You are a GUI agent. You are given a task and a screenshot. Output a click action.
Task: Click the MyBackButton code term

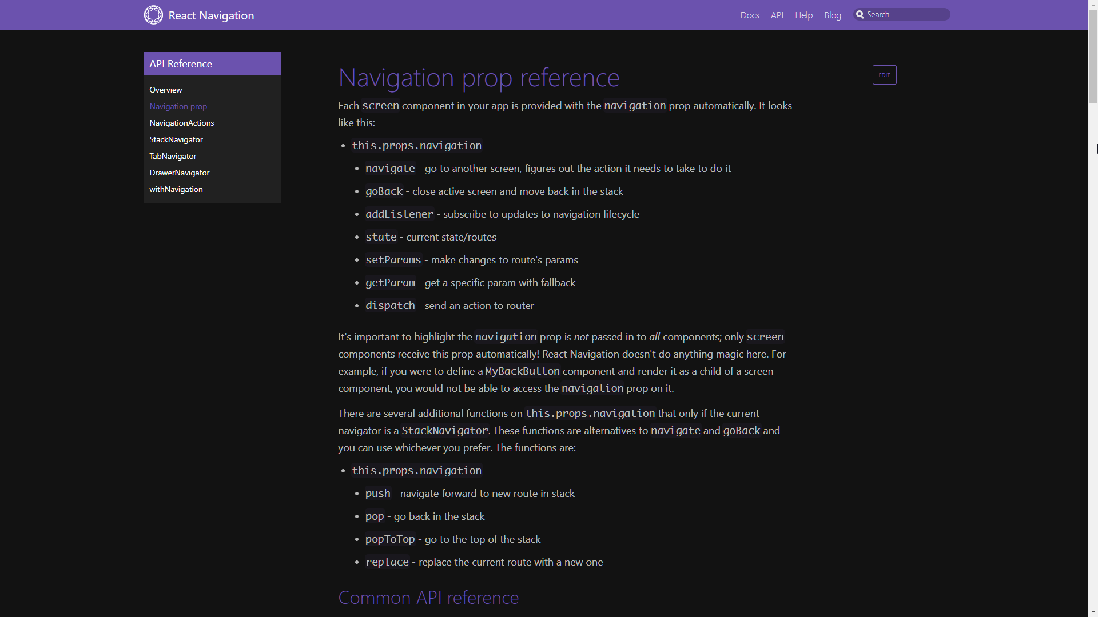click(523, 371)
